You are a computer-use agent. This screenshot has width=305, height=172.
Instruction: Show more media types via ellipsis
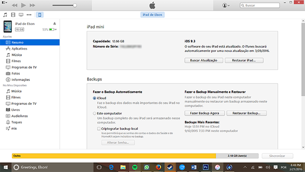(x=29, y=15)
